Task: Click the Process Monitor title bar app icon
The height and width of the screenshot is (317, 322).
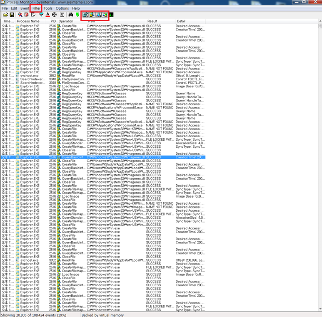Action: [x=3, y=2]
